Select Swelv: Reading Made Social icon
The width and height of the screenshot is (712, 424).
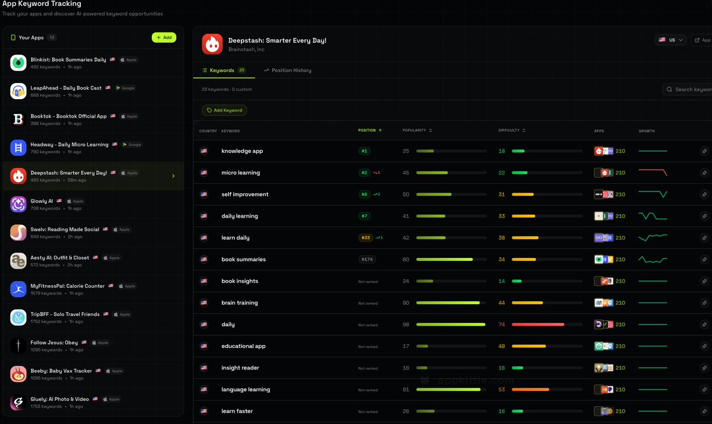tap(18, 232)
